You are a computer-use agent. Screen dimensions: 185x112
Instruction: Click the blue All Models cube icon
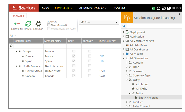[x=127, y=54]
